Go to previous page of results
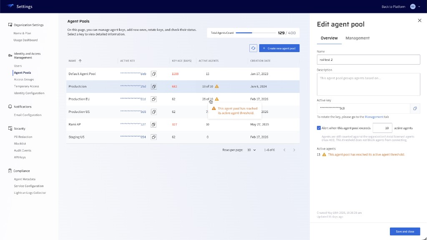427x240 pixels. (x=284, y=150)
